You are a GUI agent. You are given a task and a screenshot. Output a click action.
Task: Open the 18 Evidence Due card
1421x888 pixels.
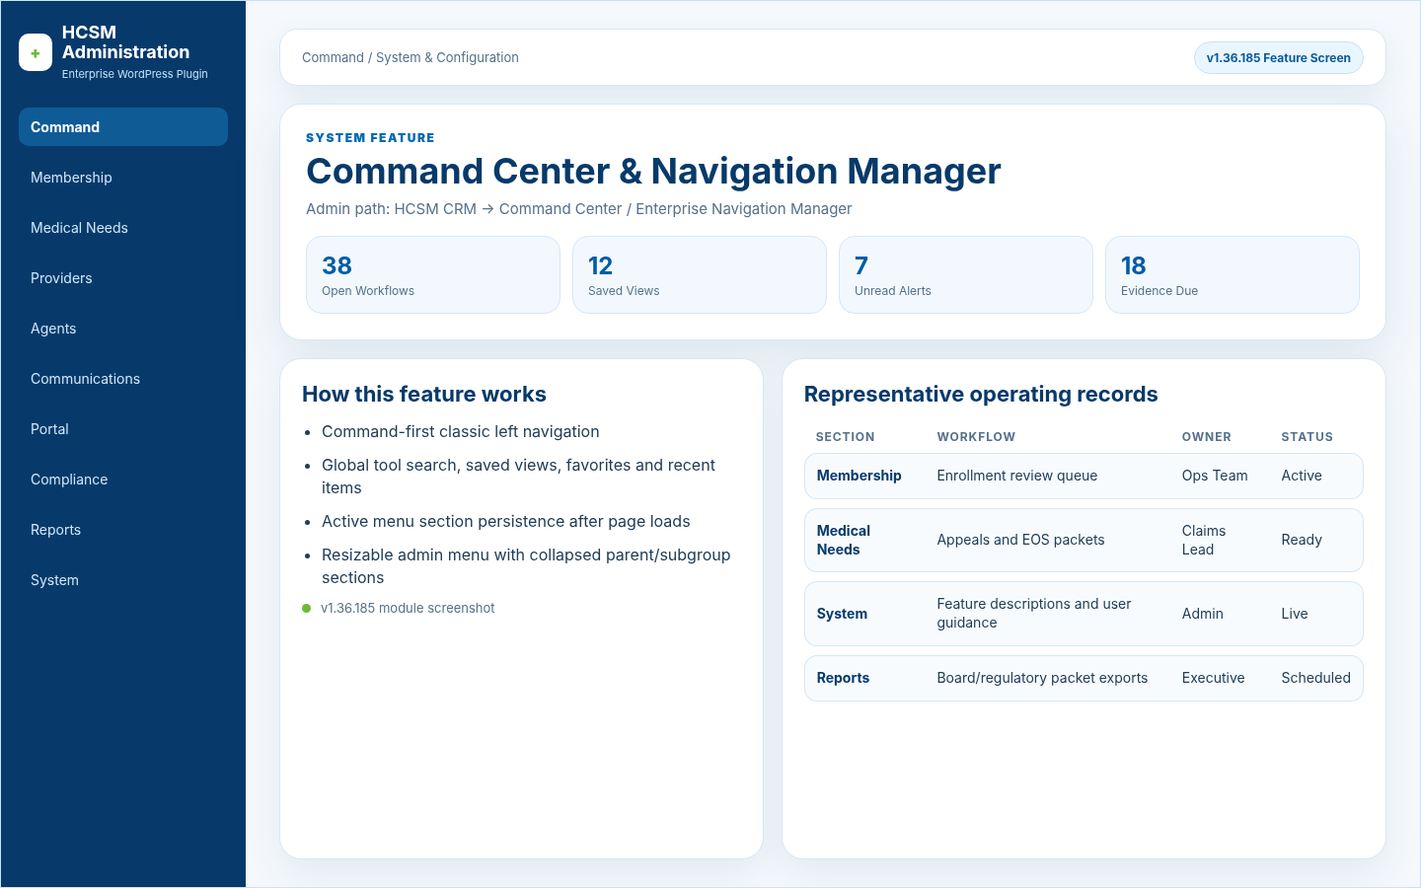(1233, 275)
